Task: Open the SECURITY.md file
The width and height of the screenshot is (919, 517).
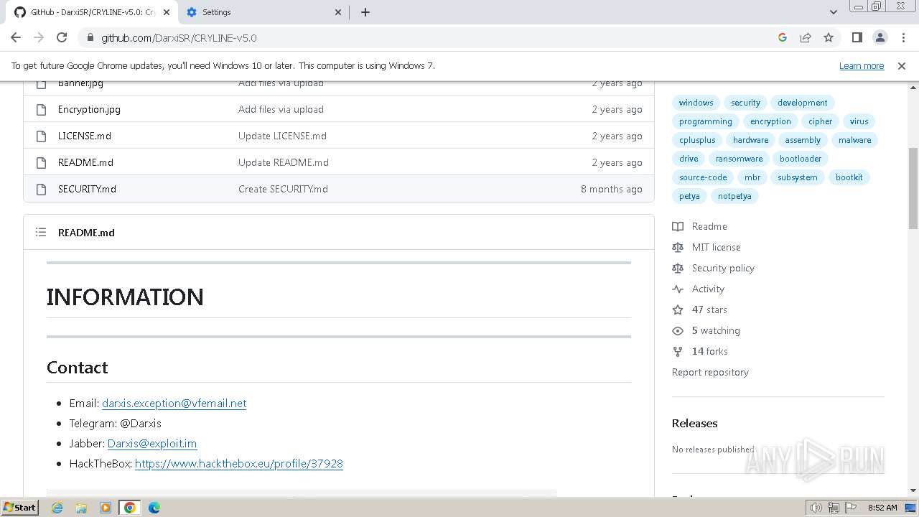Action: 87,189
